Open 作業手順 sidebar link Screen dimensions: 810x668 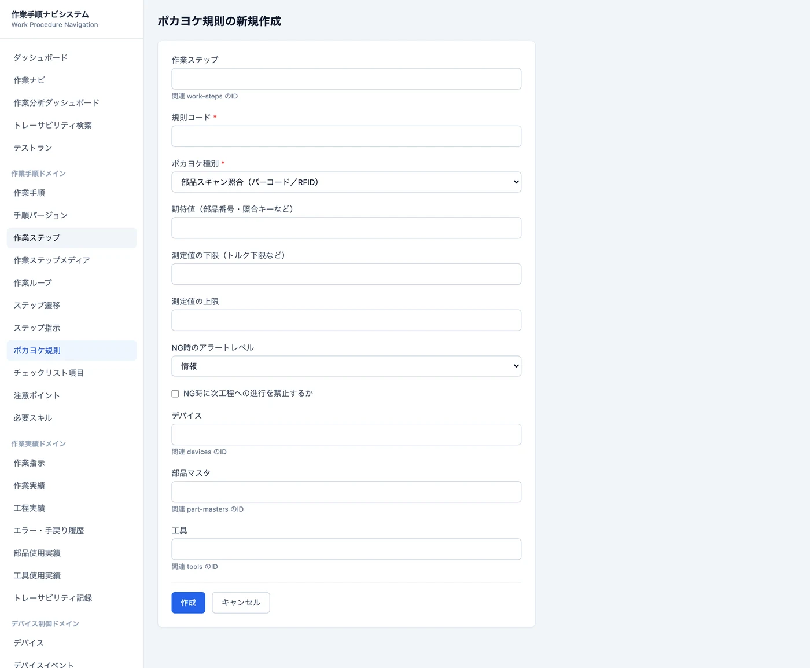[x=72, y=193]
